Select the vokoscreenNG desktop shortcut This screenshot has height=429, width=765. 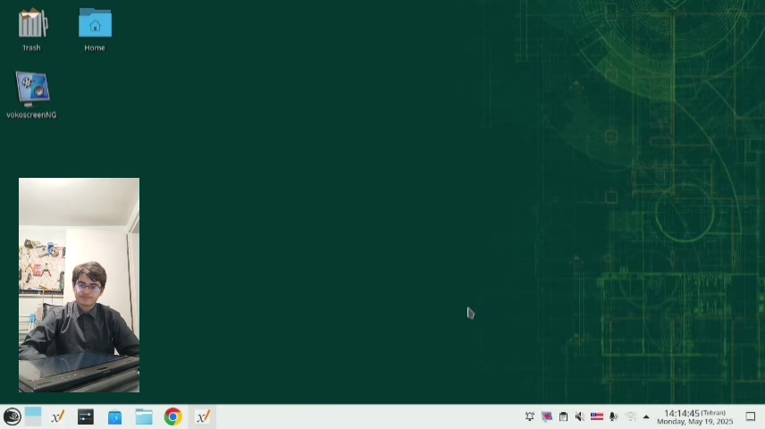coord(31,95)
